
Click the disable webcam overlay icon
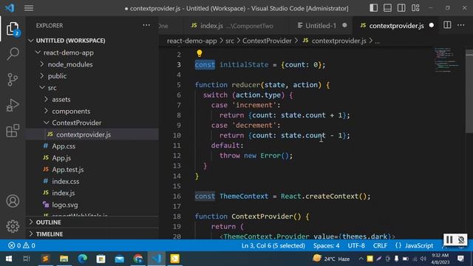coord(461,239)
